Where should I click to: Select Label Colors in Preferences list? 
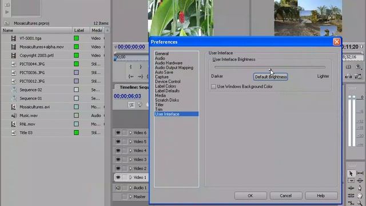[x=165, y=86]
